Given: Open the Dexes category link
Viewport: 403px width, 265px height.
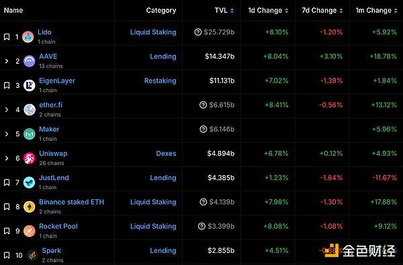Looking at the screenshot, I should [167, 154].
